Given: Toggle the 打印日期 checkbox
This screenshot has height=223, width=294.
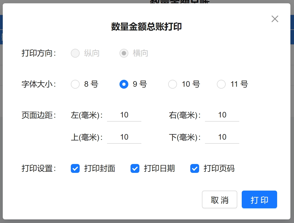Looking at the screenshot, I should tap(135, 168).
